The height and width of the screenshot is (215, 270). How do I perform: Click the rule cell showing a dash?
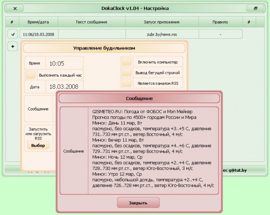tap(220, 34)
